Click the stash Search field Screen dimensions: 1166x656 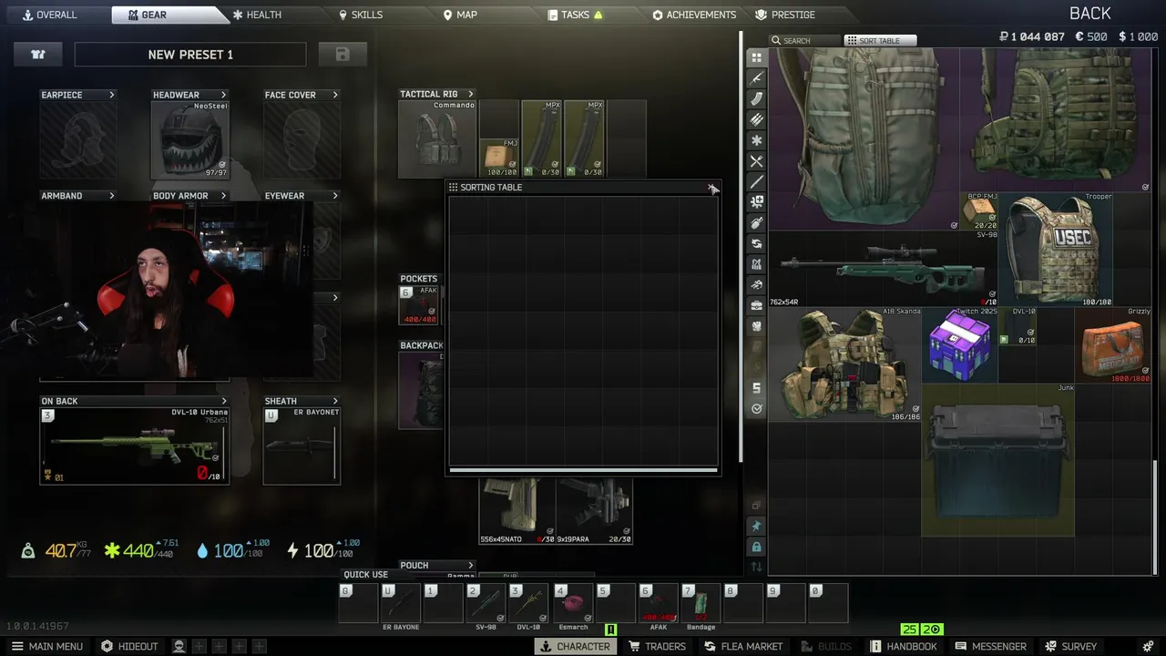click(805, 41)
